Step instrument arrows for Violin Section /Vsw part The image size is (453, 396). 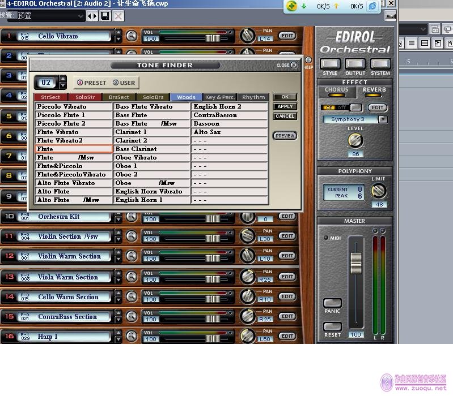coord(118,236)
